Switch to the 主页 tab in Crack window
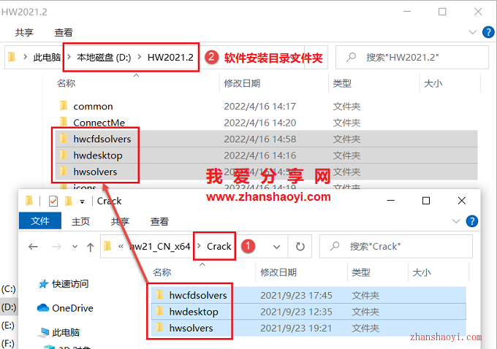 [80, 221]
